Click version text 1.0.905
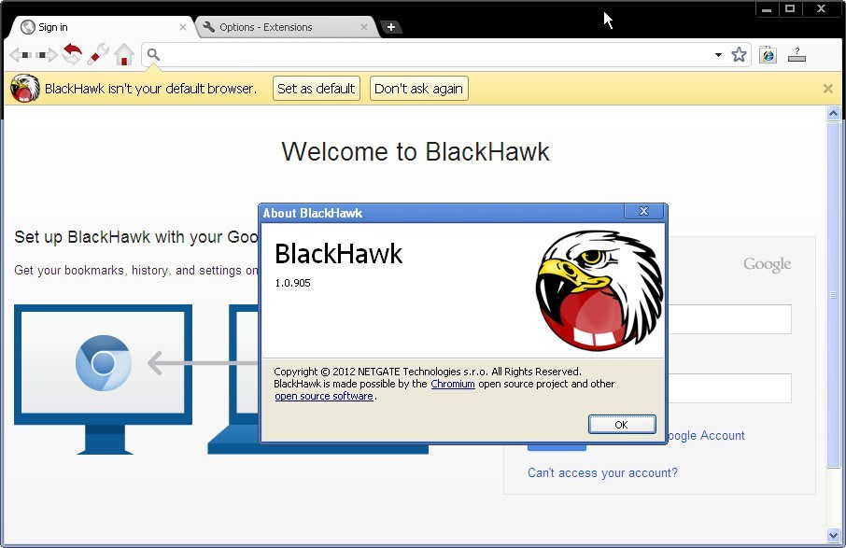Screen dimensions: 846x548 pos(292,283)
